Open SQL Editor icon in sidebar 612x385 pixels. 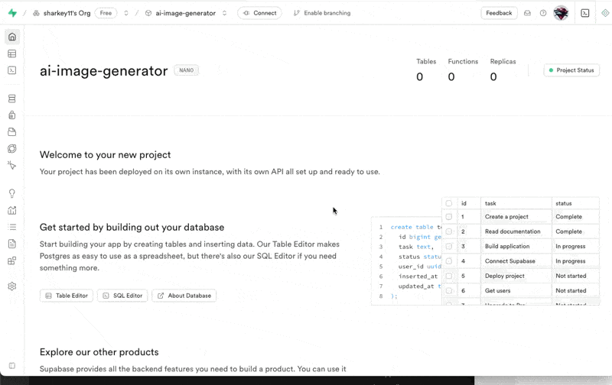[11, 70]
